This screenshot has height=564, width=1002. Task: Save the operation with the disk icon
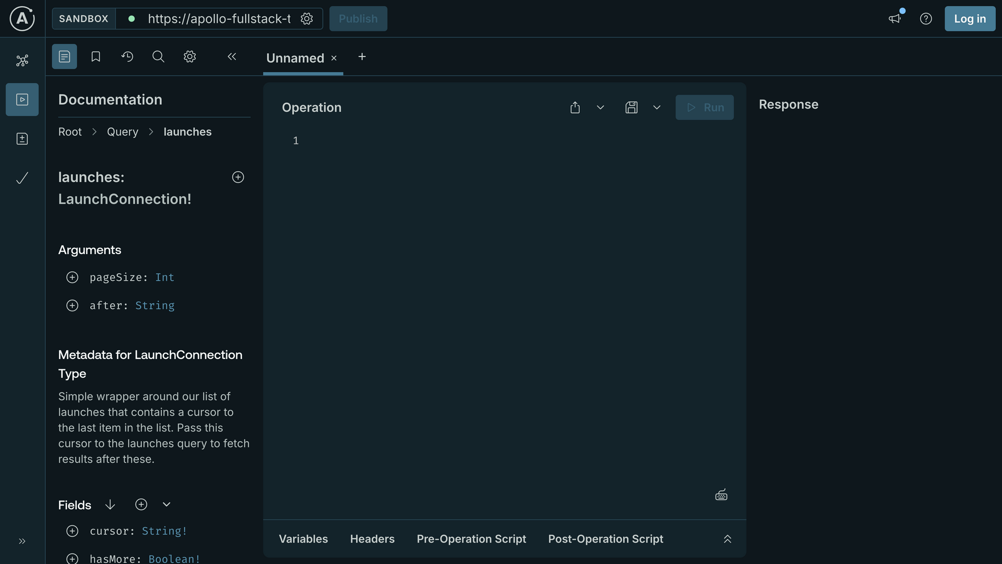631,107
